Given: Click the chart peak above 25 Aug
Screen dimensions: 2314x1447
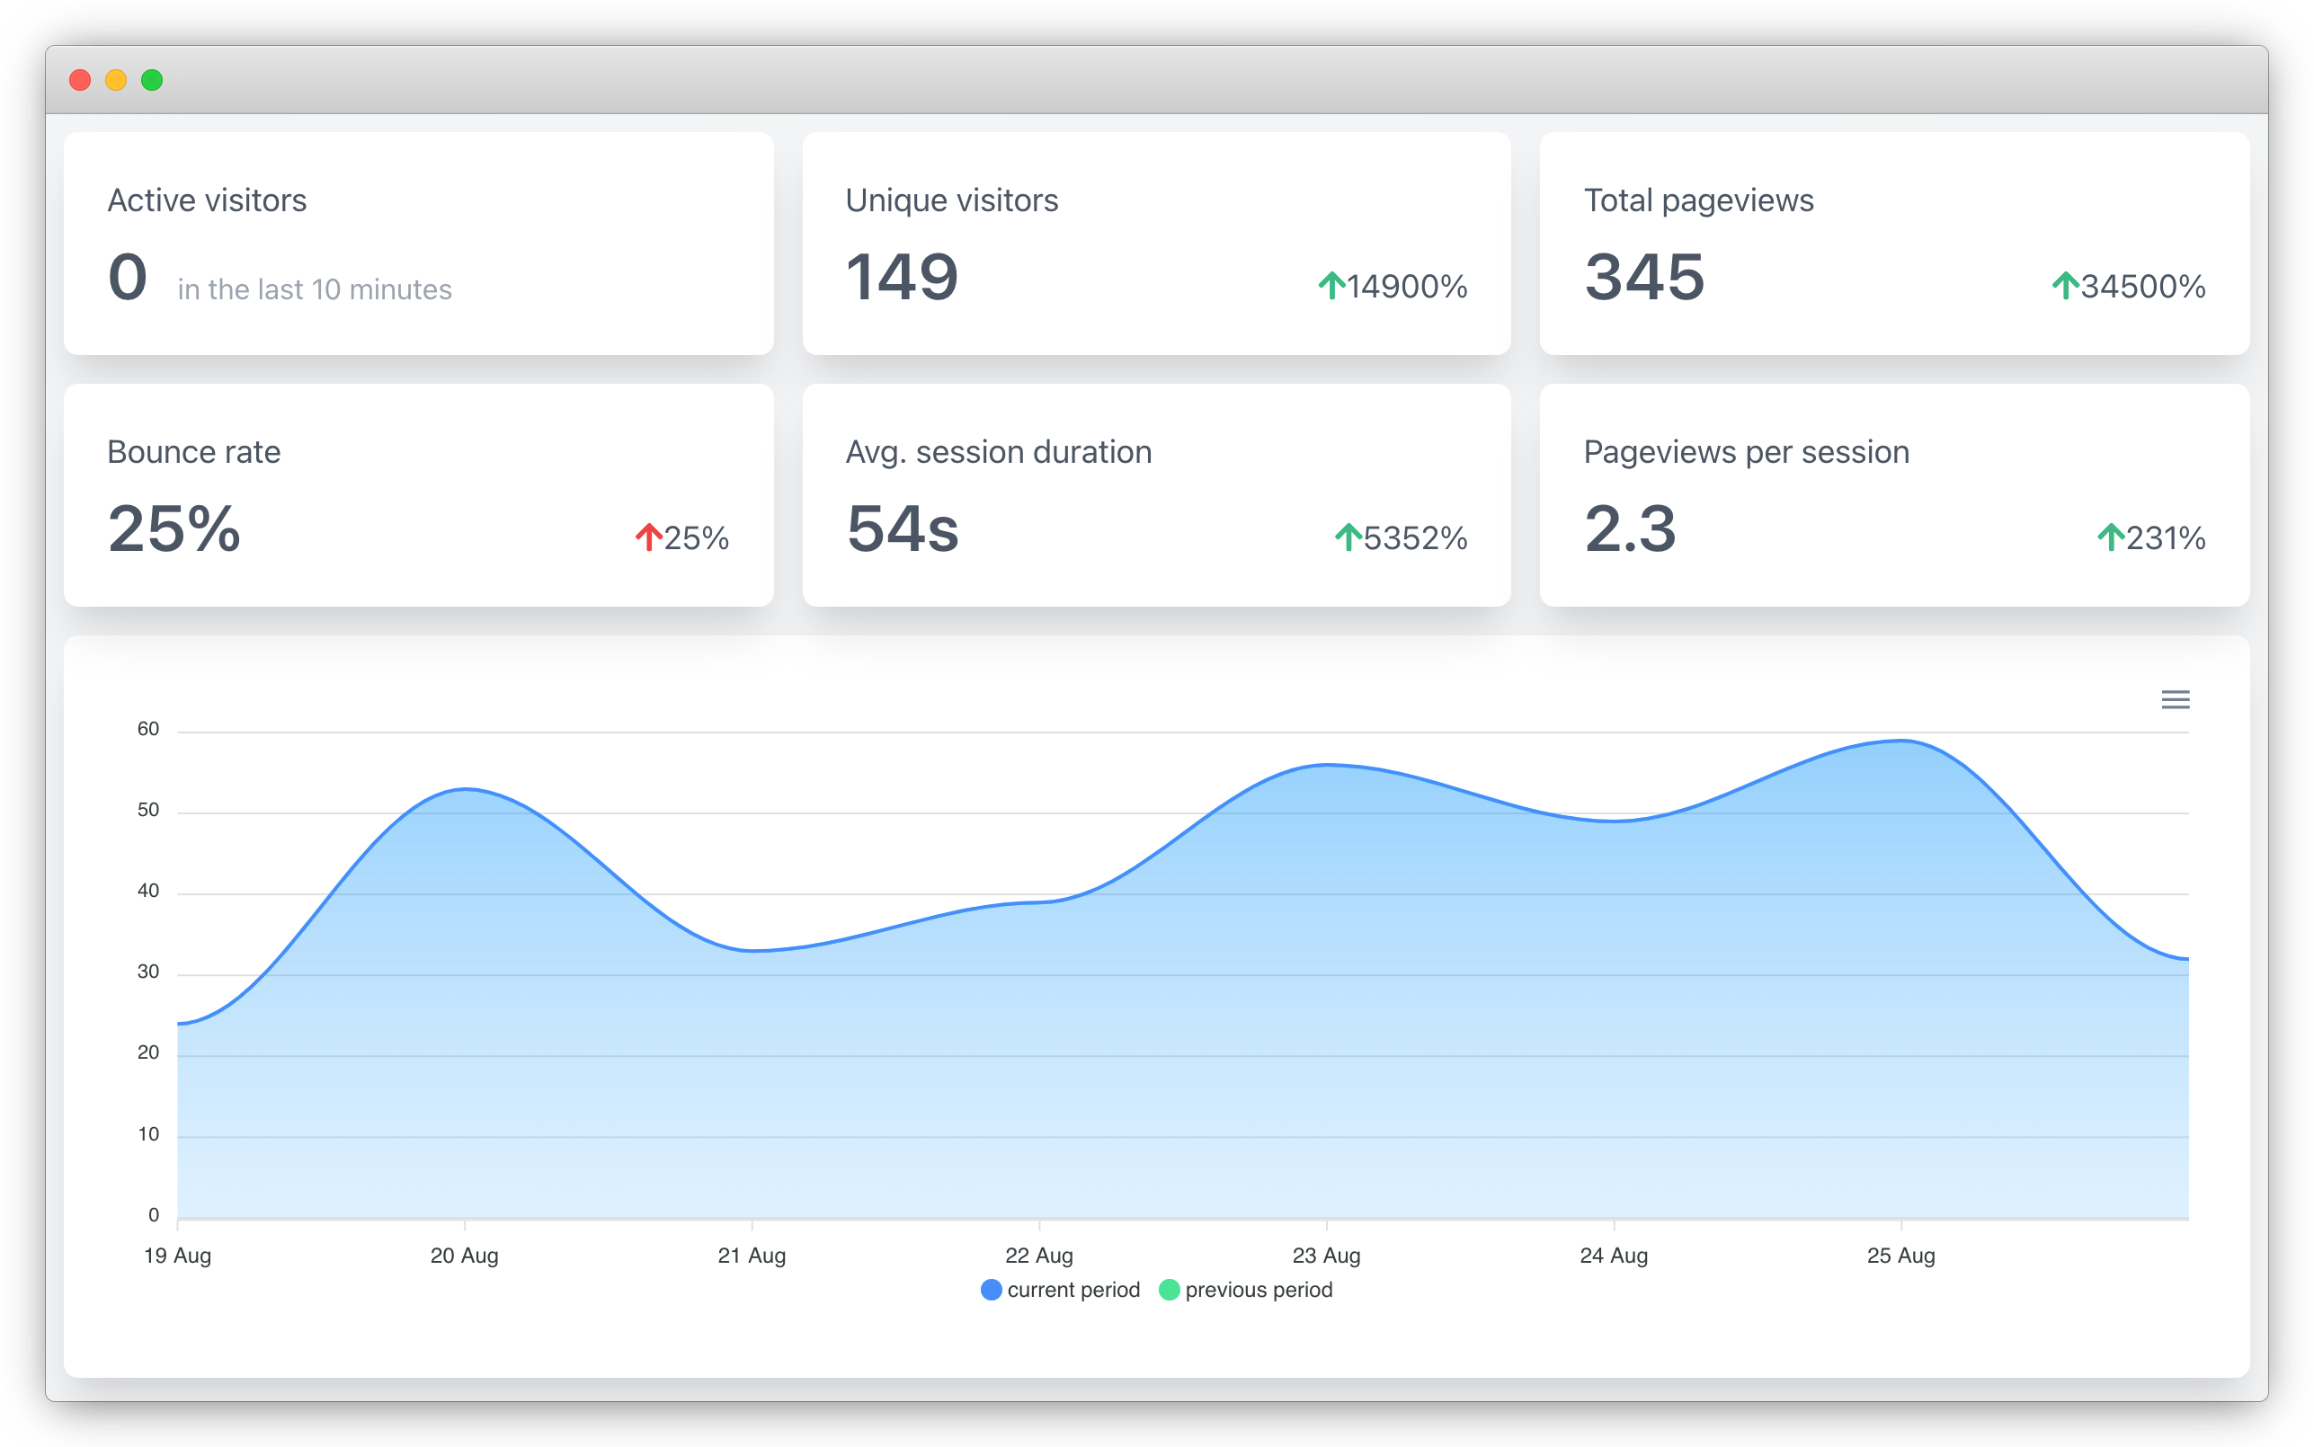Looking at the screenshot, I should (x=1902, y=741).
